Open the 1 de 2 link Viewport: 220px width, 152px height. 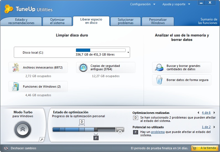tap(206, 127)
